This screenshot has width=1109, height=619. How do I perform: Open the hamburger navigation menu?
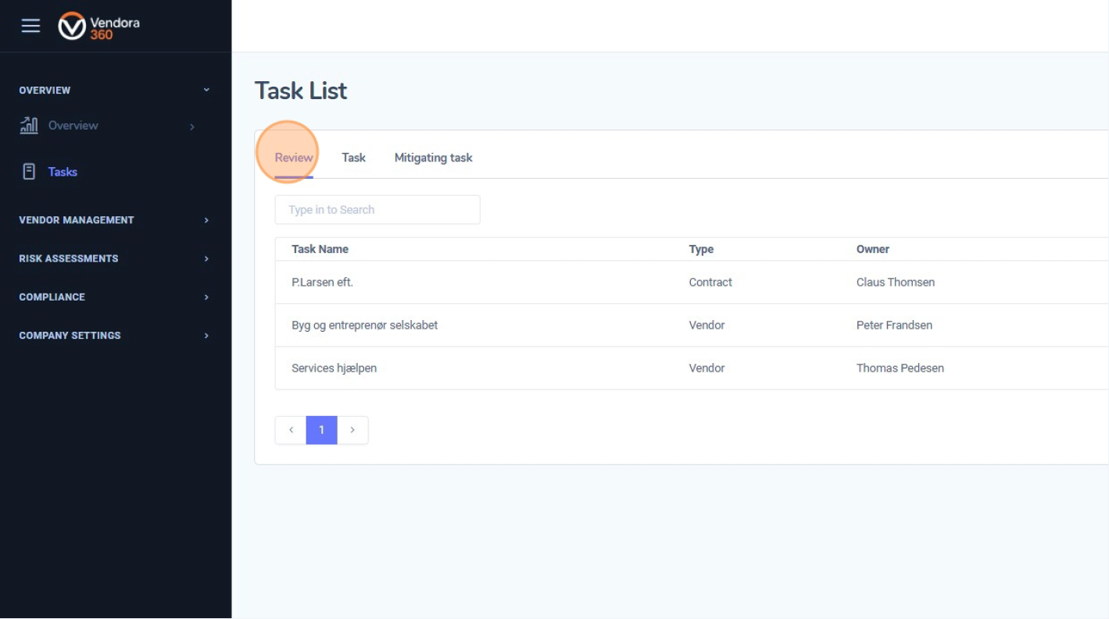30,25
